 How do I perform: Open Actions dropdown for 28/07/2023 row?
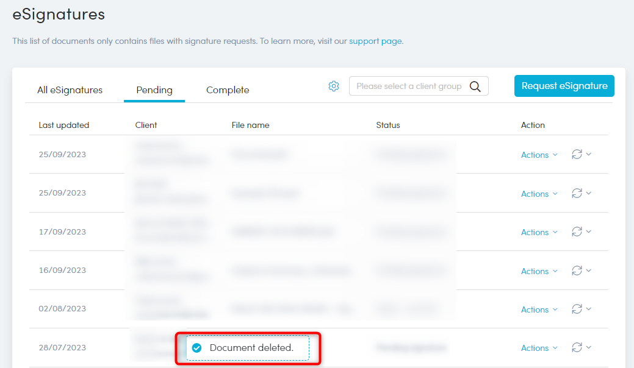[539, 348]
